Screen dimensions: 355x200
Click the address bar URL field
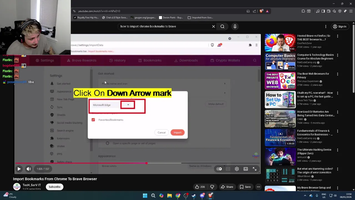click(x=161, y=11)
